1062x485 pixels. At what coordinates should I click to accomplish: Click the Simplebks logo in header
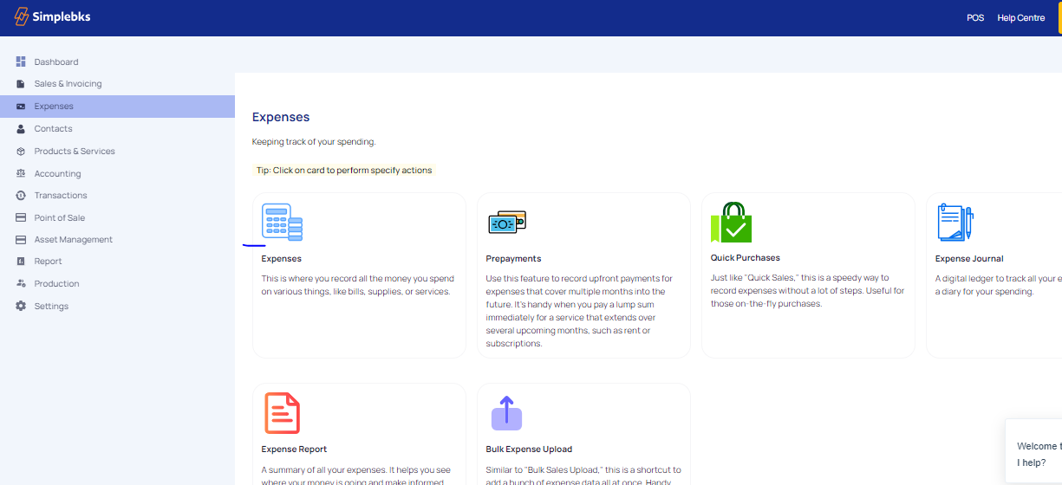(52, 17)
